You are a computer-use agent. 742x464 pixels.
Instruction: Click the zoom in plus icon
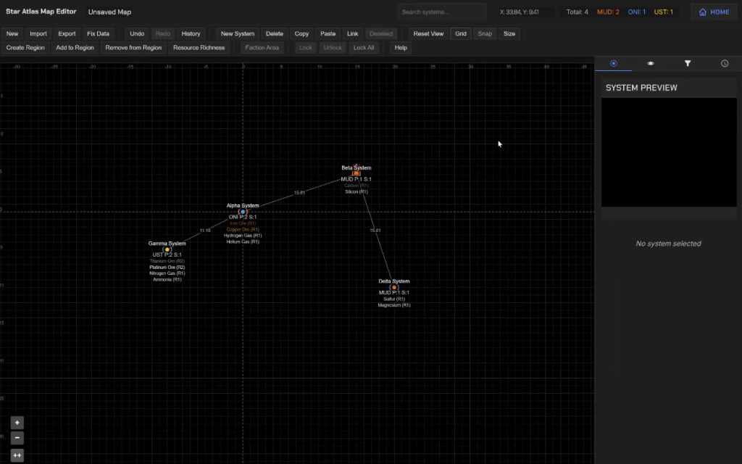(x=17, y=422)
